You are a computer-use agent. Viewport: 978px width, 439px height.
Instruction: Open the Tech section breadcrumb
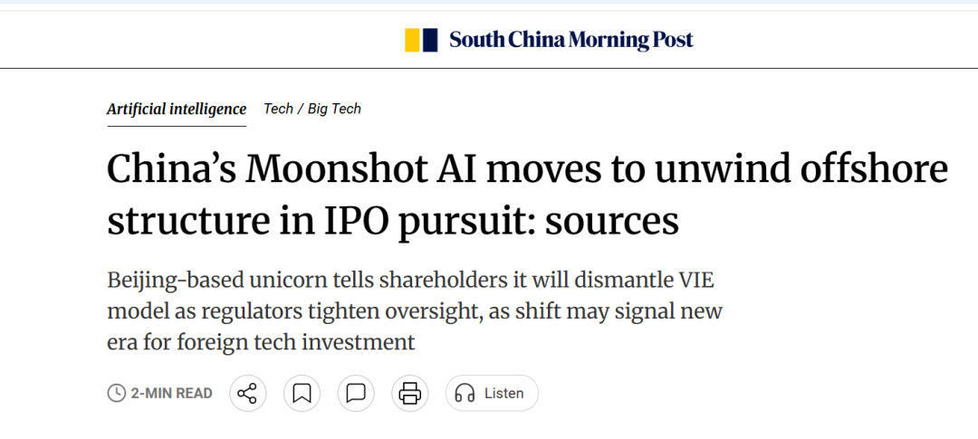click(x=278, y=109)
